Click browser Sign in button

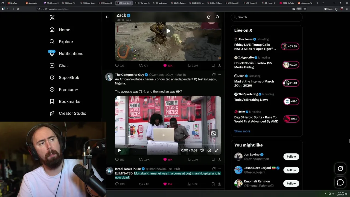tap(328, 9)
